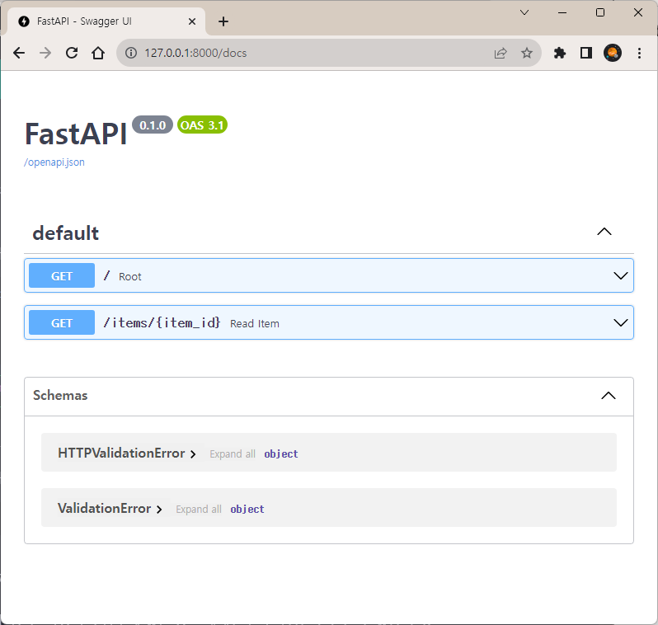Collapse the default section
Image resolution: width=658 pixels, height=625 pixels.
[604, 232]
